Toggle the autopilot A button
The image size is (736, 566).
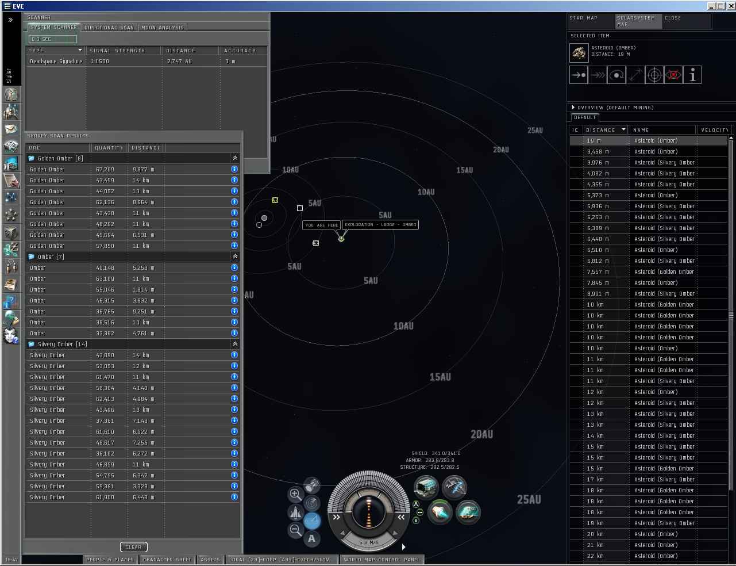click(312, 539)
